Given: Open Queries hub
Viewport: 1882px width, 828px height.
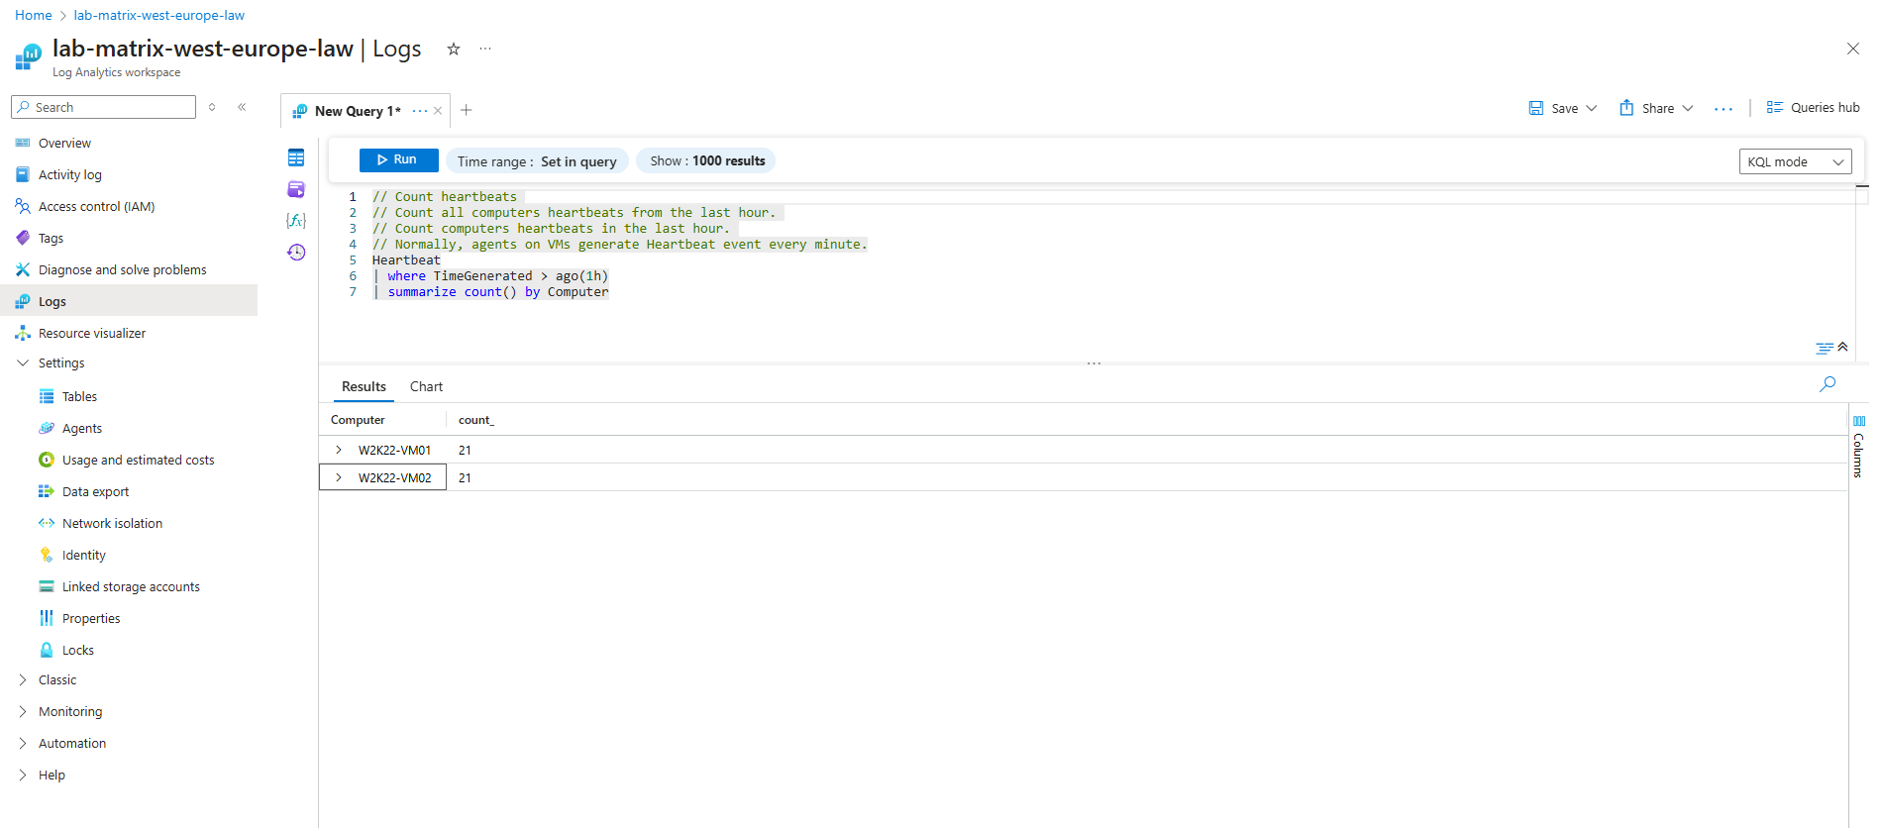Looking at the screenshot, I should tap(1813, 107).
